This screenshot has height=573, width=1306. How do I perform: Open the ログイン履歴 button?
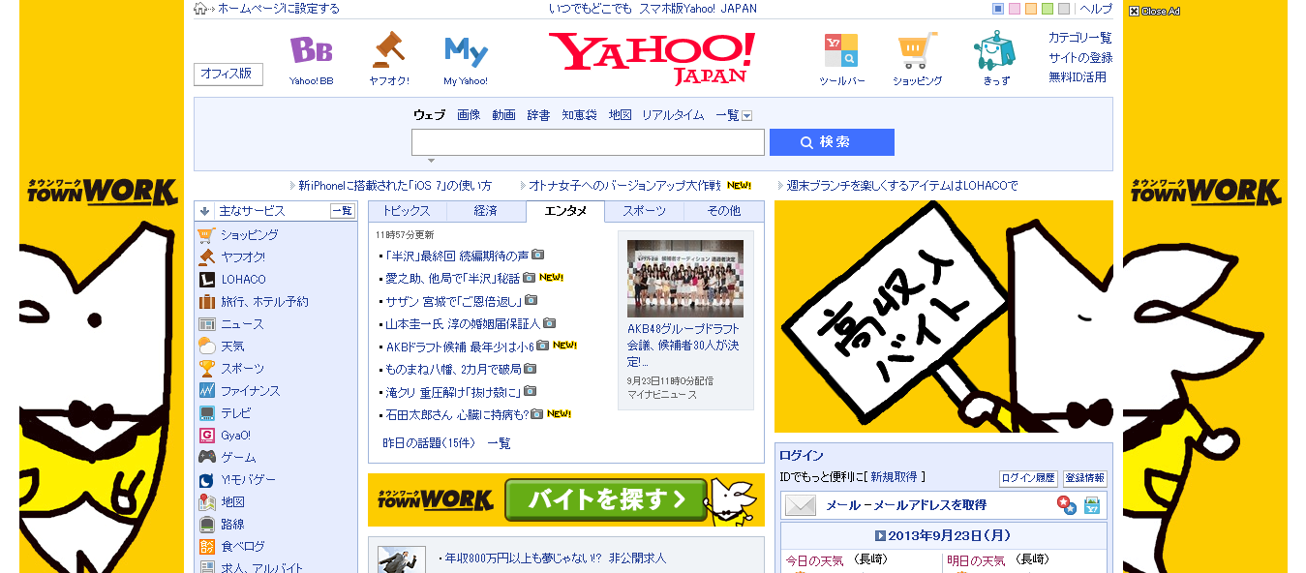(1028, 478)
